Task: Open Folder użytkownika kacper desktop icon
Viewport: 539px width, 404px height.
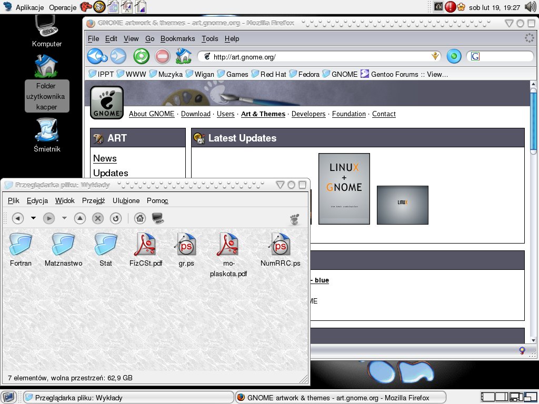Action: click(x=47, y=83)
